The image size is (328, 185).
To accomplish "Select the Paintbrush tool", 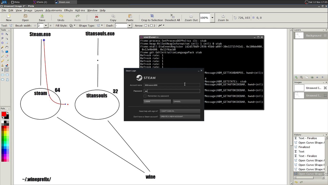I will (x=3, y=56).
